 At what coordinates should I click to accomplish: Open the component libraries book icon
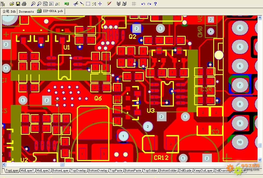coord(118,4)
